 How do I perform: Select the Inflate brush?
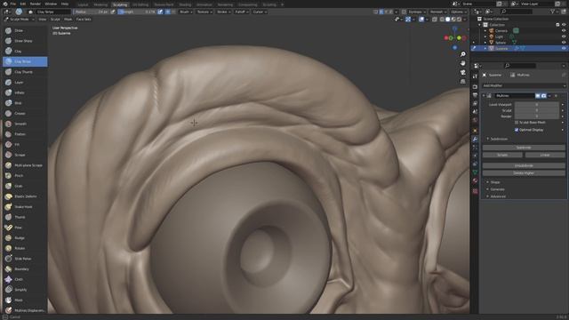click(x=25, y=92)
